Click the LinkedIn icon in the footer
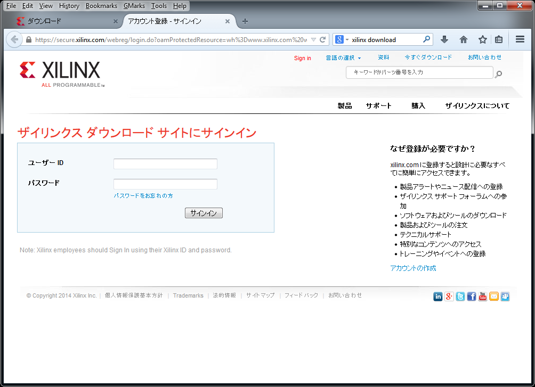This screenshot has height=387, width=535. click(438, 297)
